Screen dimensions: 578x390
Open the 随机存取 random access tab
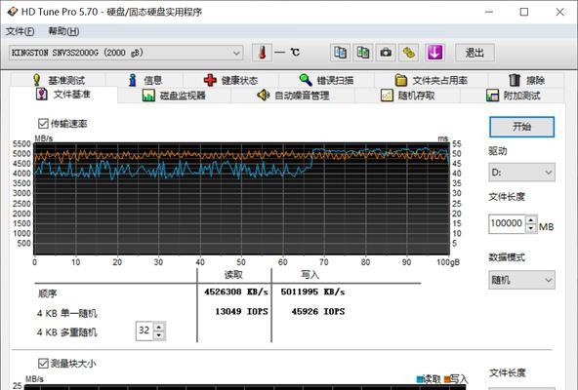[408, 96]
